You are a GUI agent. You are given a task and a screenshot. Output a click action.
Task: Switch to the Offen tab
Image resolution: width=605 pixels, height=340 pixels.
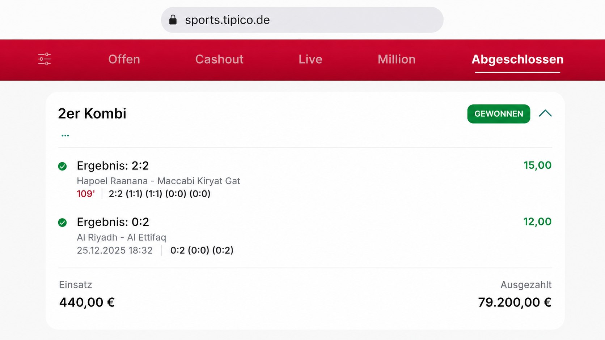click(124, 59)
